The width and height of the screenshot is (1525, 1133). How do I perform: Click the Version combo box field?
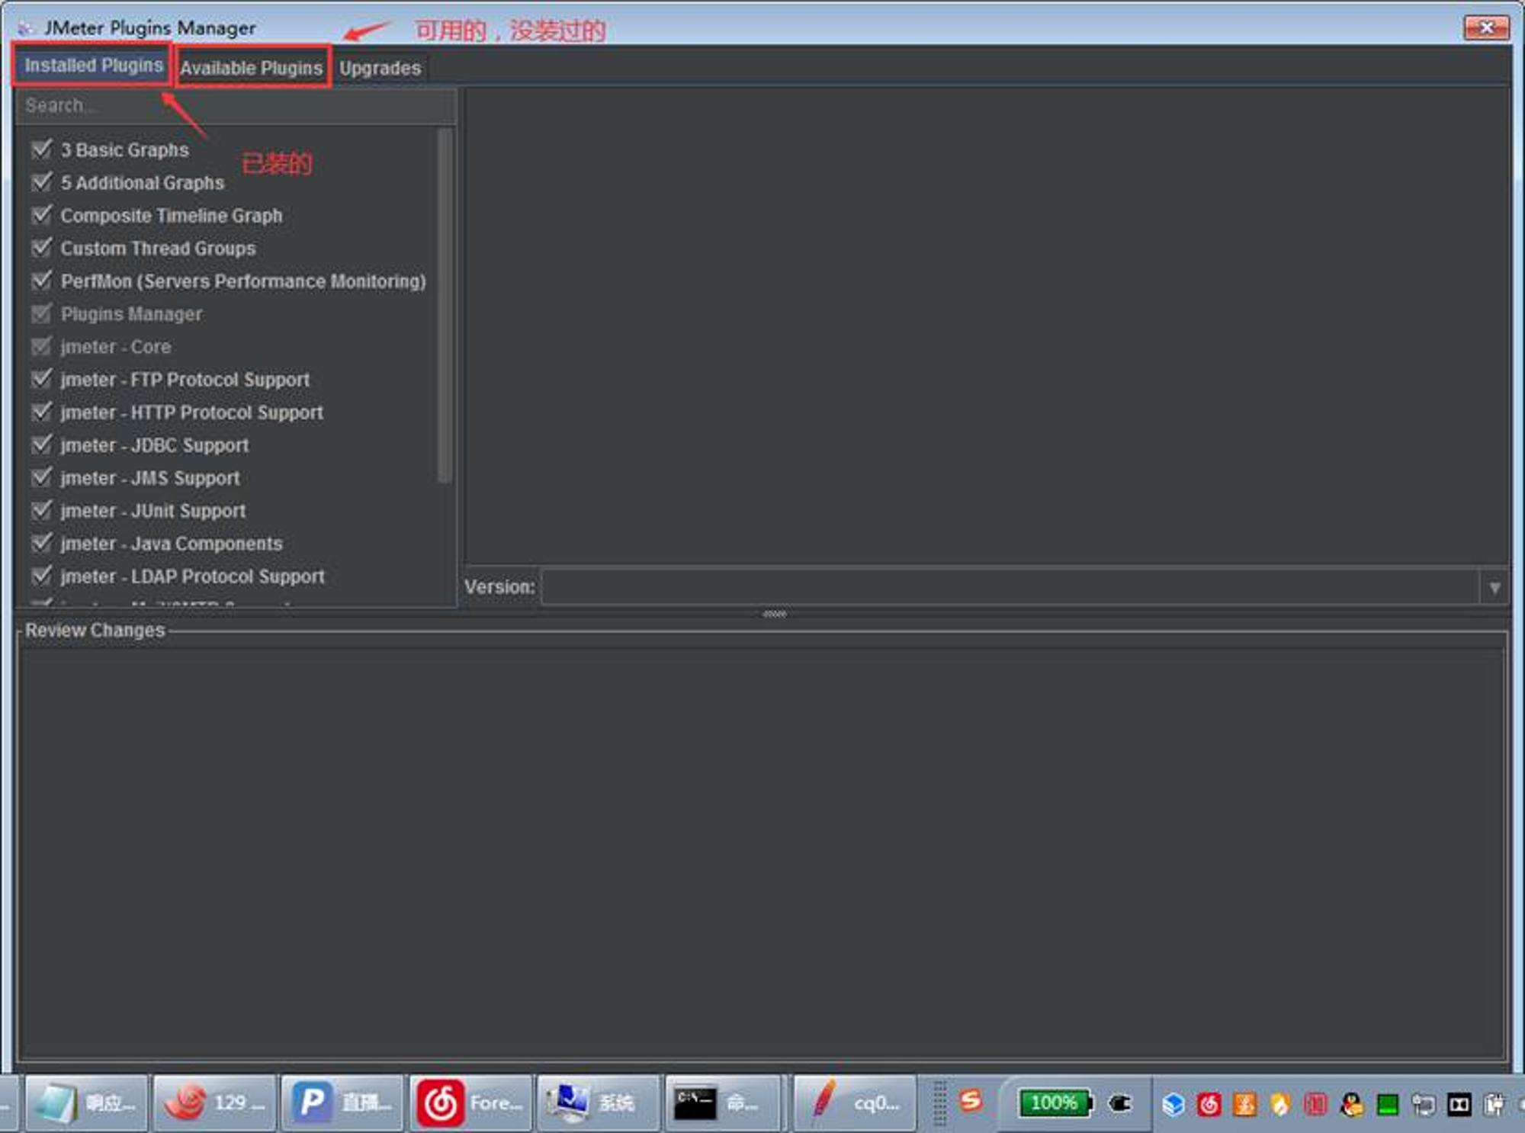pos(1008,587)
